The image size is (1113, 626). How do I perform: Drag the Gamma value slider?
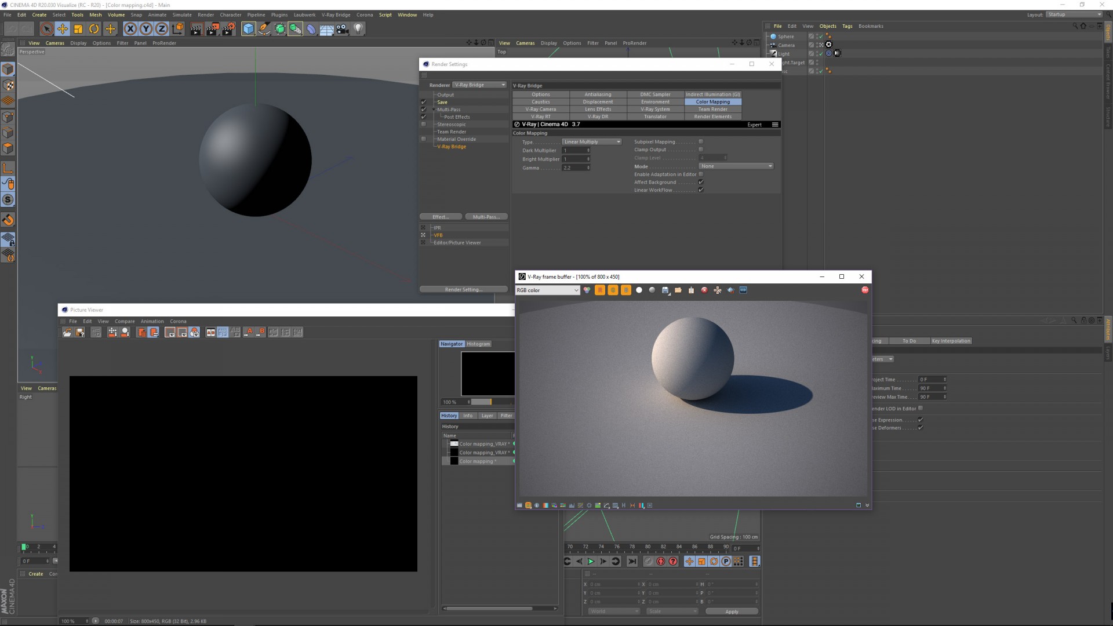tap(588, 168)
